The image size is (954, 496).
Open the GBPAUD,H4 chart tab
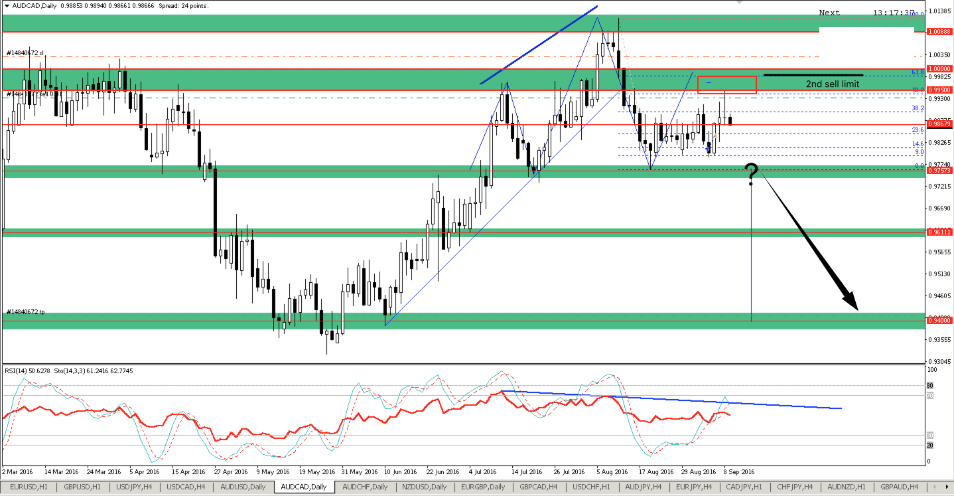click(900, 487)
